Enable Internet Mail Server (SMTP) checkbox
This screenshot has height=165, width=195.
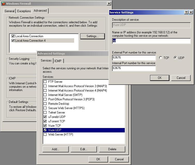pos(45,95)
